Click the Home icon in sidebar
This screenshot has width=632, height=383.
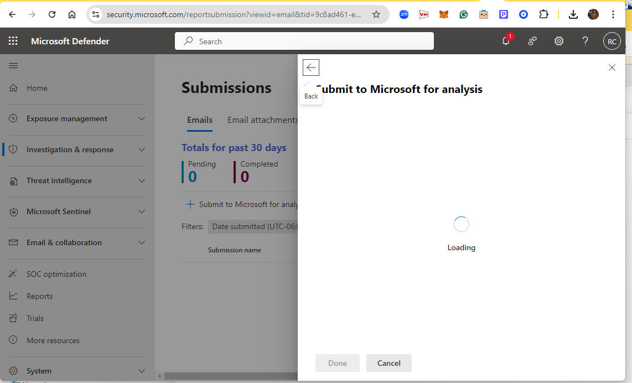coord(13,88)
